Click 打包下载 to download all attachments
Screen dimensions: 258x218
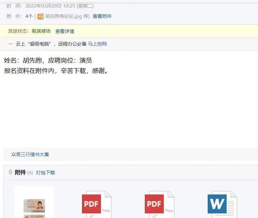coord(46,172)
